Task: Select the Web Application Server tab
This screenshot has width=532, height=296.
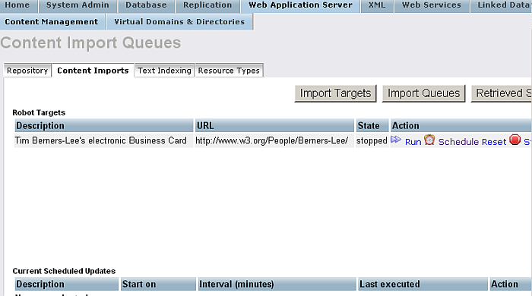Action: coord(300,5)
